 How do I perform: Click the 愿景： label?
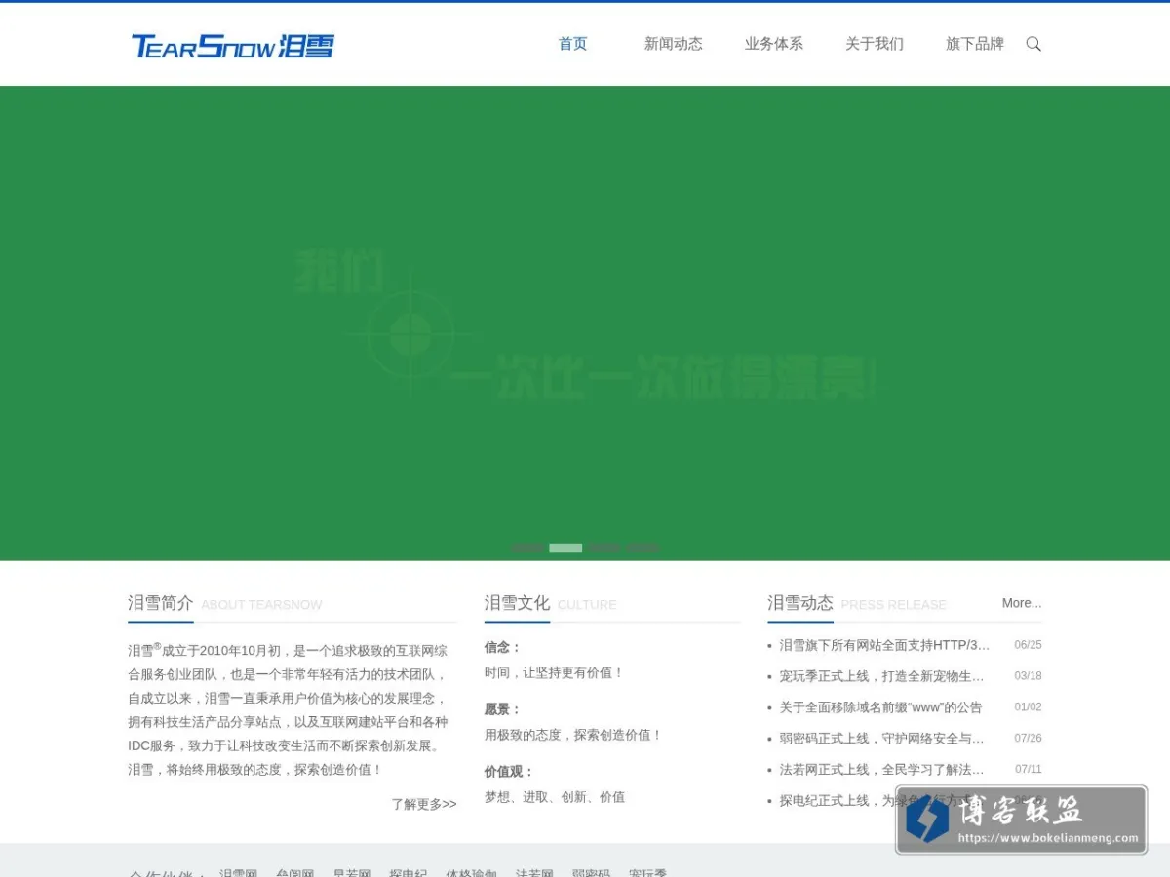(503, 709)
